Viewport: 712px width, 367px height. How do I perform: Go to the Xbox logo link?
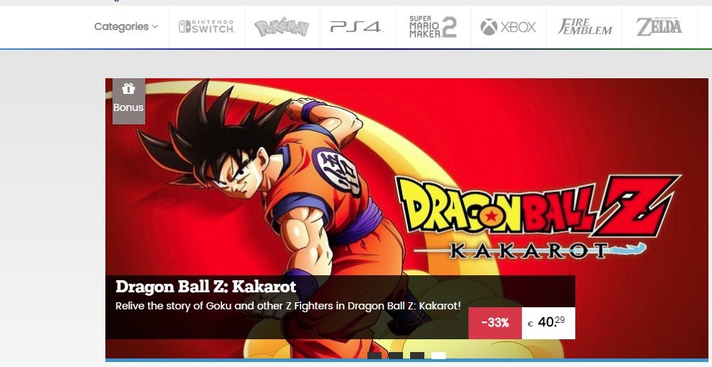point(508,27)
